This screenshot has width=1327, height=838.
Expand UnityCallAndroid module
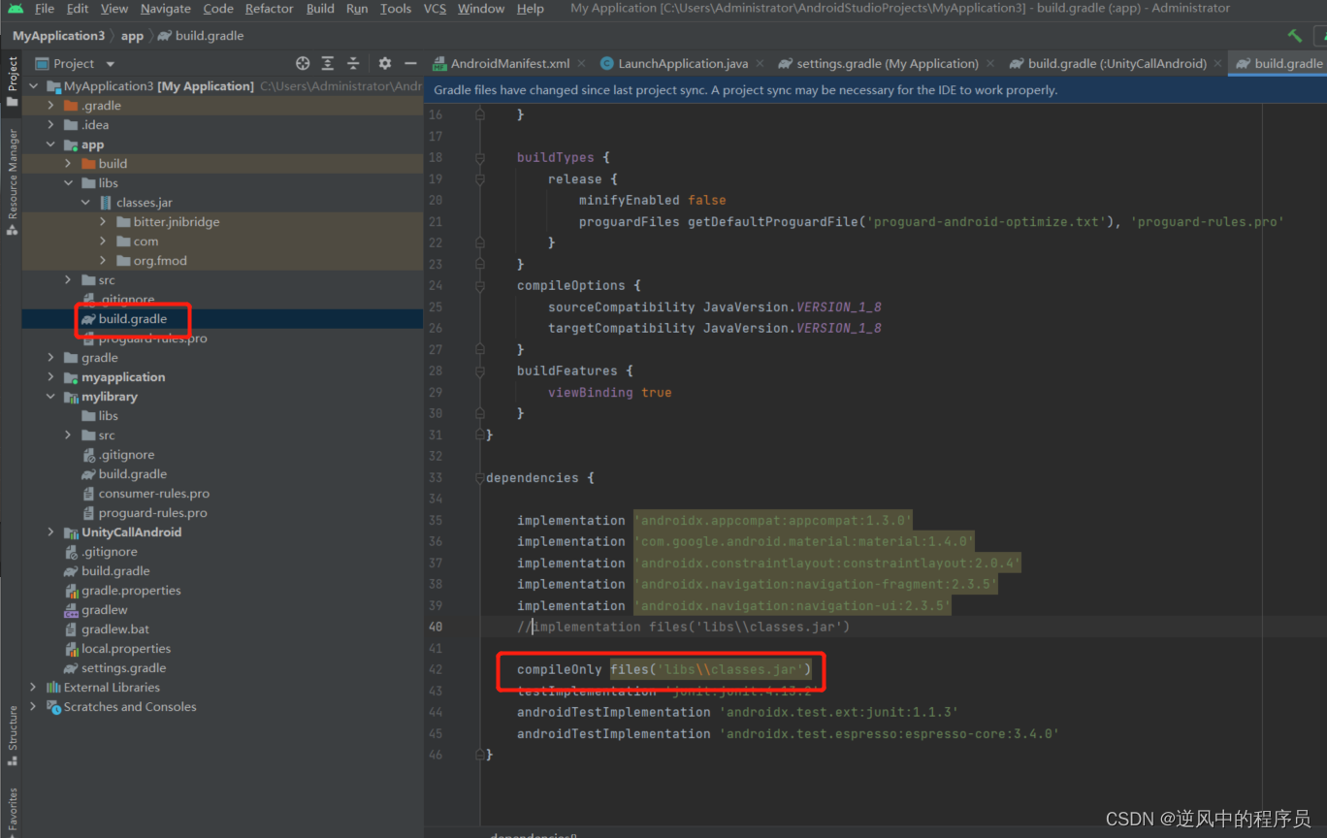click(51, 532)
